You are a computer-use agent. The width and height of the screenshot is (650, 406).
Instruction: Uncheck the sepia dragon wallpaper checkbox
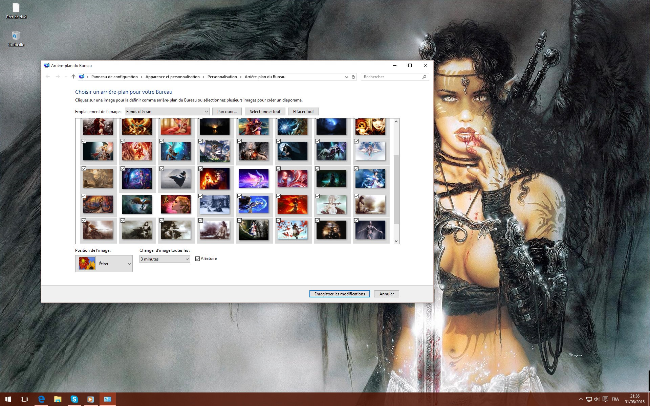84,168
